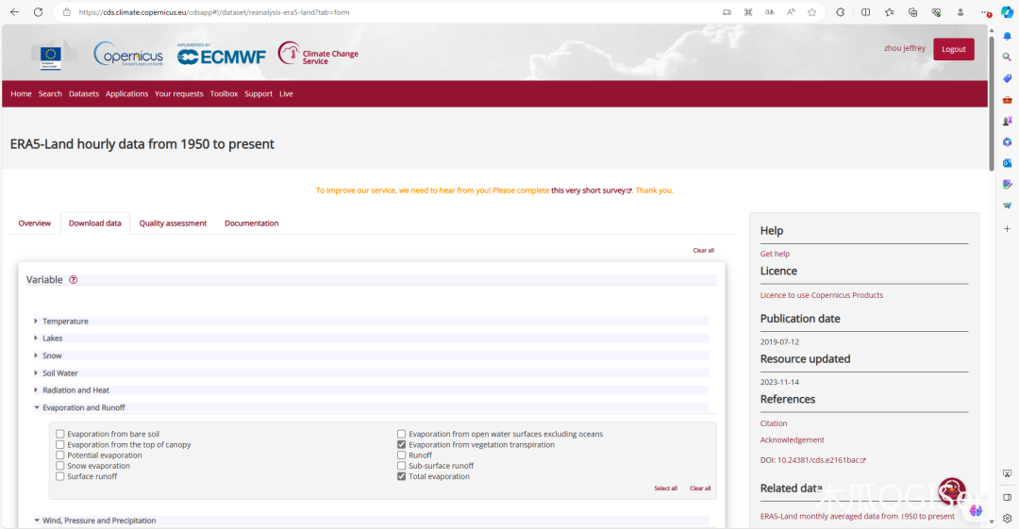View site info via the address bar lock icon
Image resolution: width=1019 pixels, height=529 pixels.
tap(66, 11)
